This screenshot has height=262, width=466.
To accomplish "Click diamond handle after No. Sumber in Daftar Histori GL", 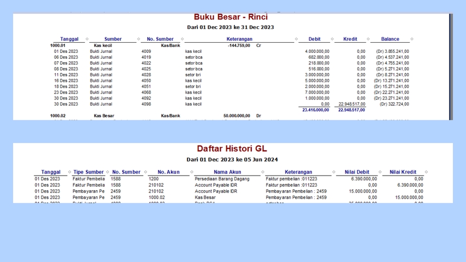I will (x=145, y=172).
